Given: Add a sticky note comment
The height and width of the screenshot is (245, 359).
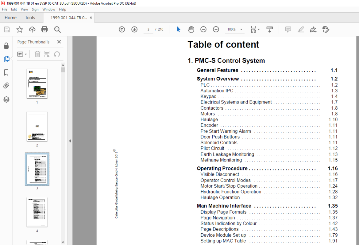Looking at the screenshot, I should tap(288, 29).
